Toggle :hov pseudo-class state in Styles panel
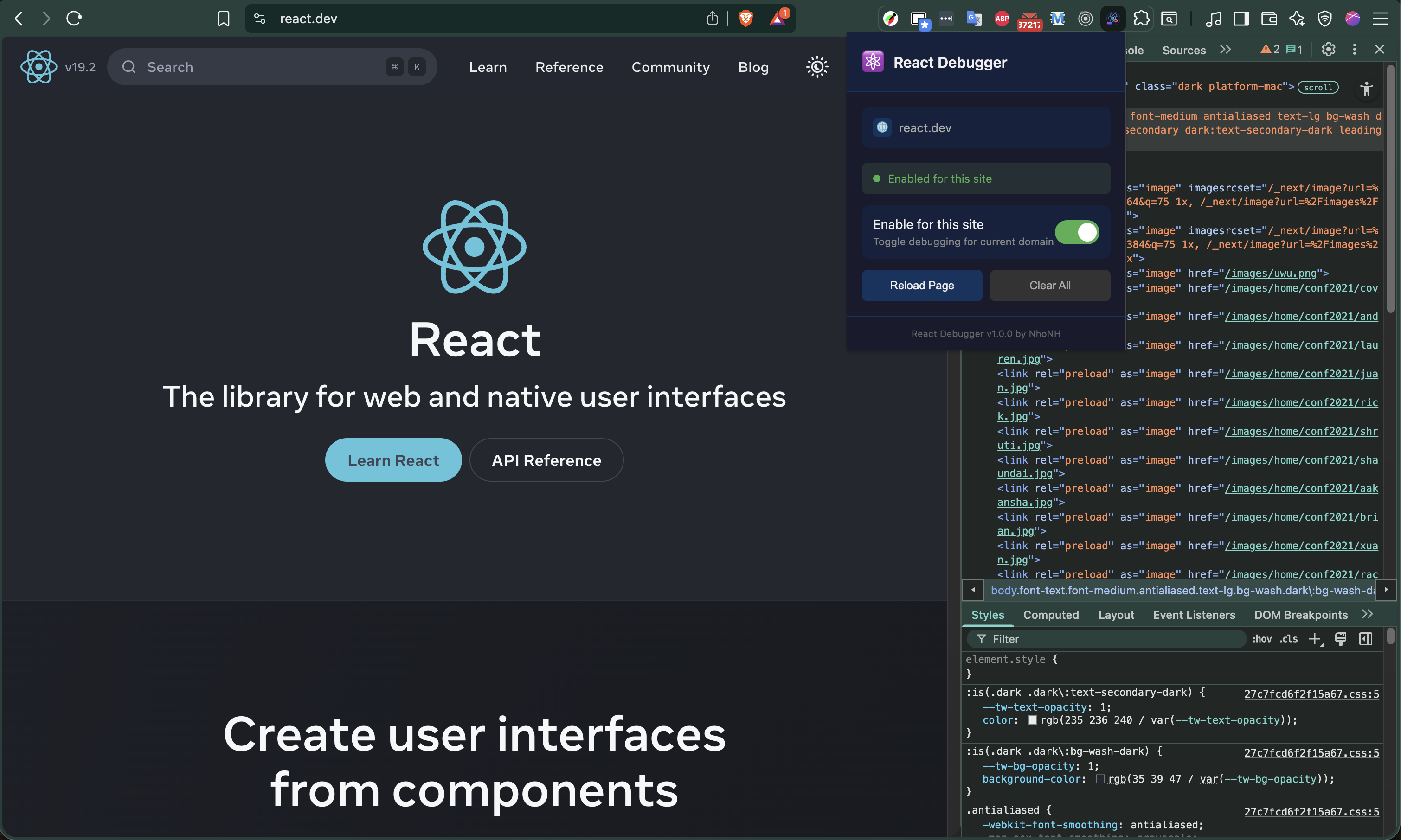 [1262, 638]
